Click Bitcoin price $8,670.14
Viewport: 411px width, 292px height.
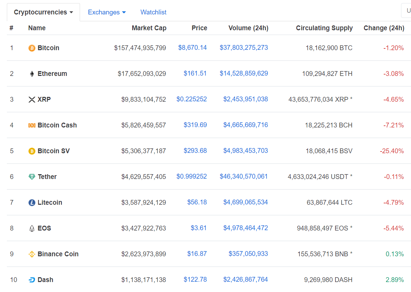coord(192,48)
